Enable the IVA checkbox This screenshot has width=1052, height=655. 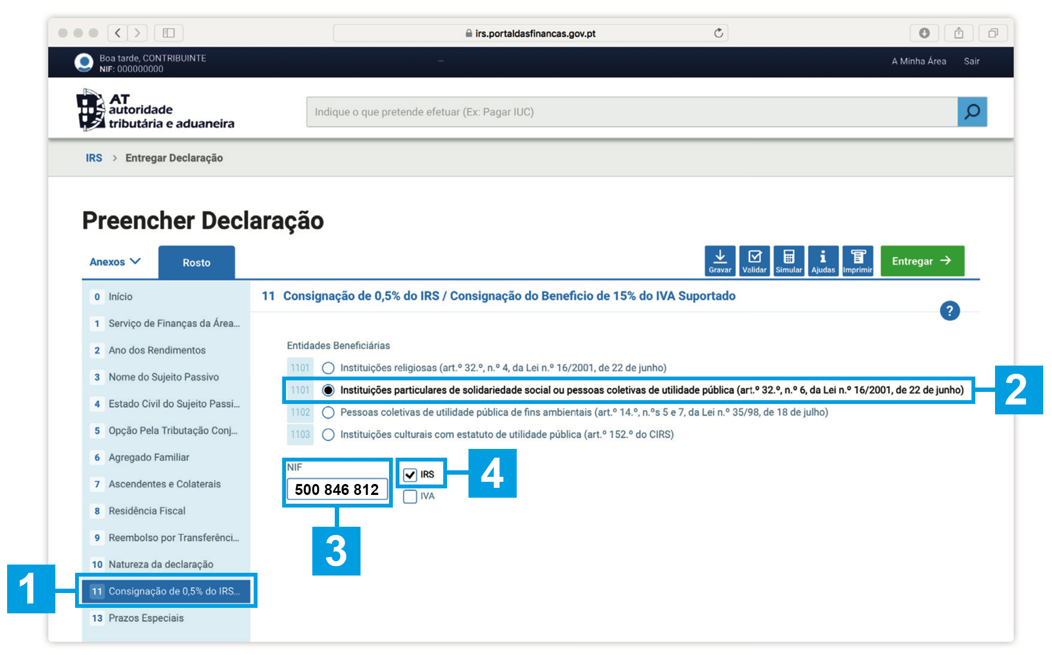click(x=410, y=497)
